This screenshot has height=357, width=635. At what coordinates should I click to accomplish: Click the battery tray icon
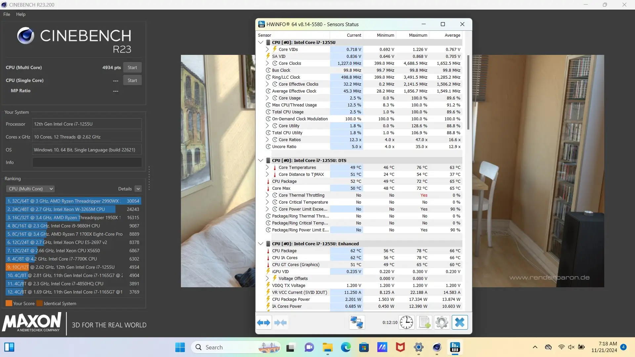click(581, 347)
